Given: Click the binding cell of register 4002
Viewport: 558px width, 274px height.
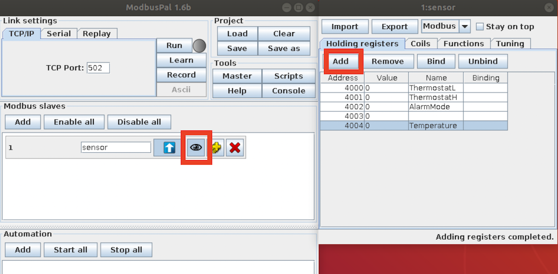Looking at the screenshot, I should (x=486, y=107).
